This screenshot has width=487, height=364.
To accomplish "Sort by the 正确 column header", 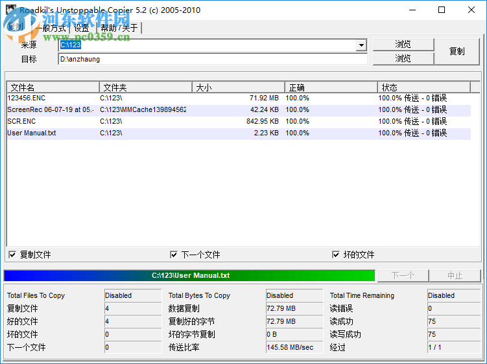I will (331, 87).
